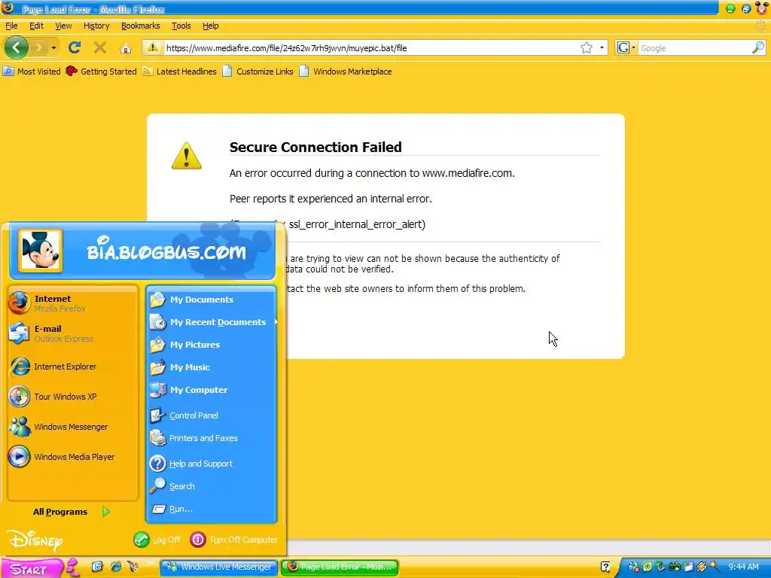Image resolution: width=771 pixels, height=578 pixels.
Task: Open the location bar history dropdown
Action: pos(602,47)
